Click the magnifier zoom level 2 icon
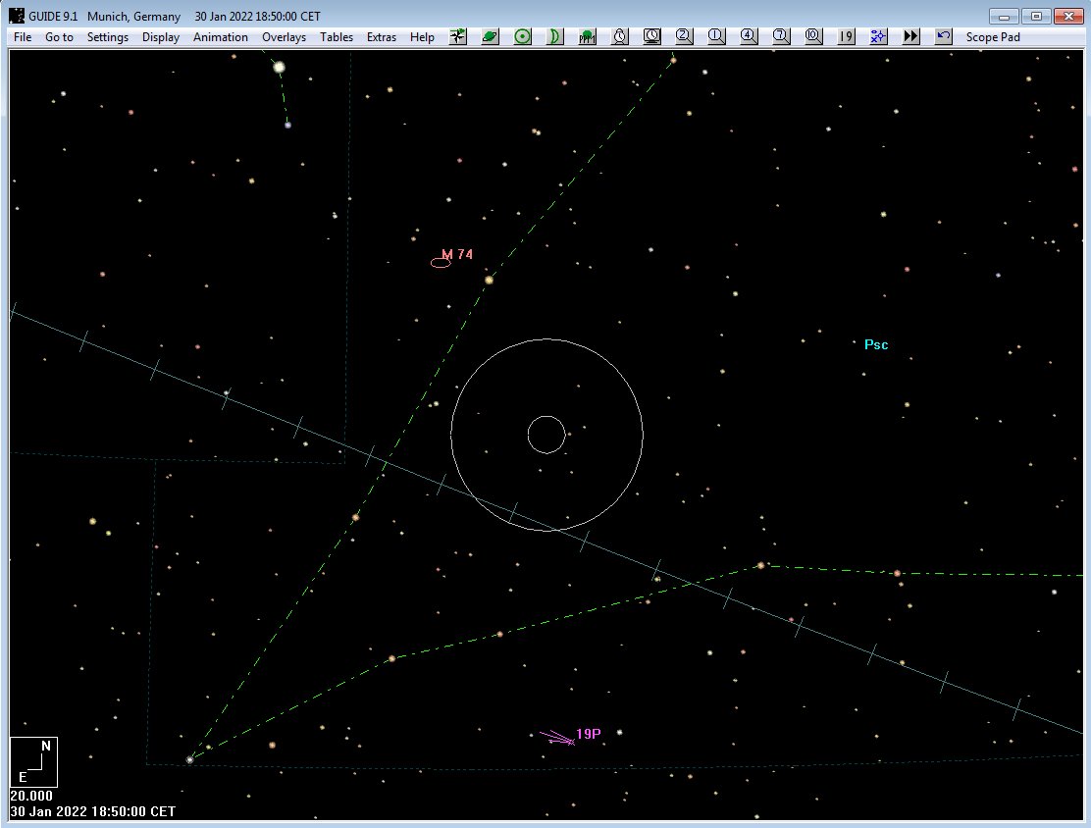 coord(684,36)
